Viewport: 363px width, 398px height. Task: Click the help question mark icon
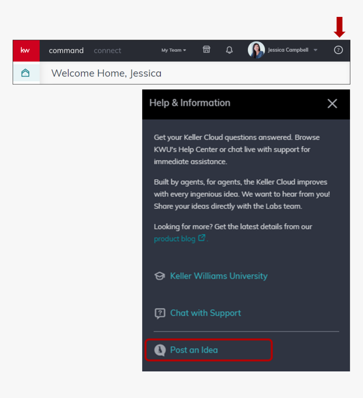point(338,50)
